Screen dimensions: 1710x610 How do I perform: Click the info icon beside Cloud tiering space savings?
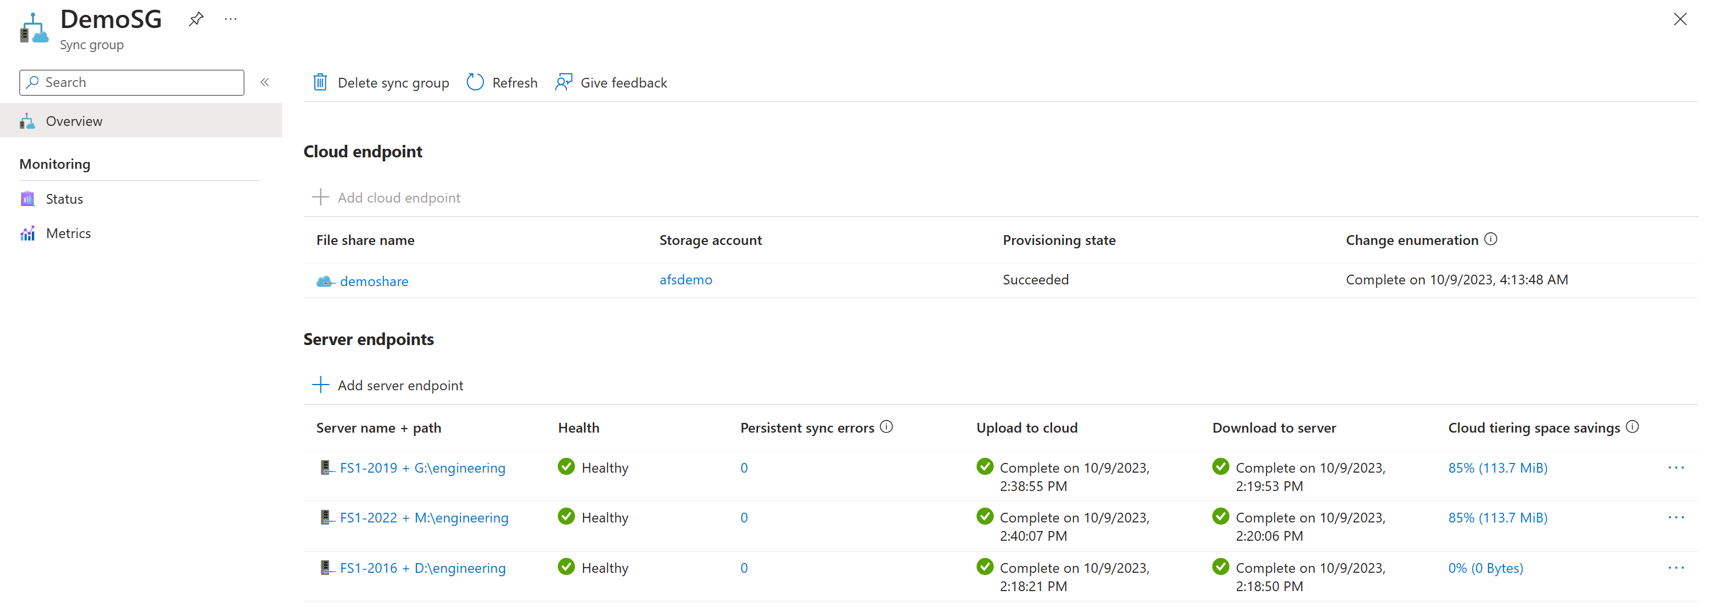pyautogui.click(x=1633, y=427)
